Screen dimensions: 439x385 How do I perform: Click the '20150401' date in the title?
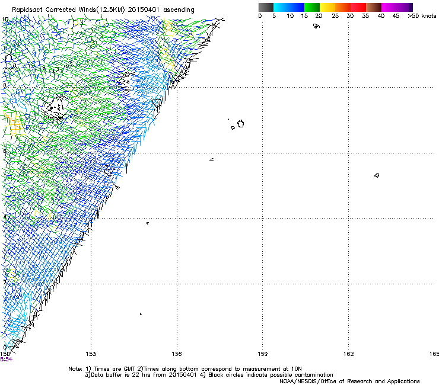[144, 9]
